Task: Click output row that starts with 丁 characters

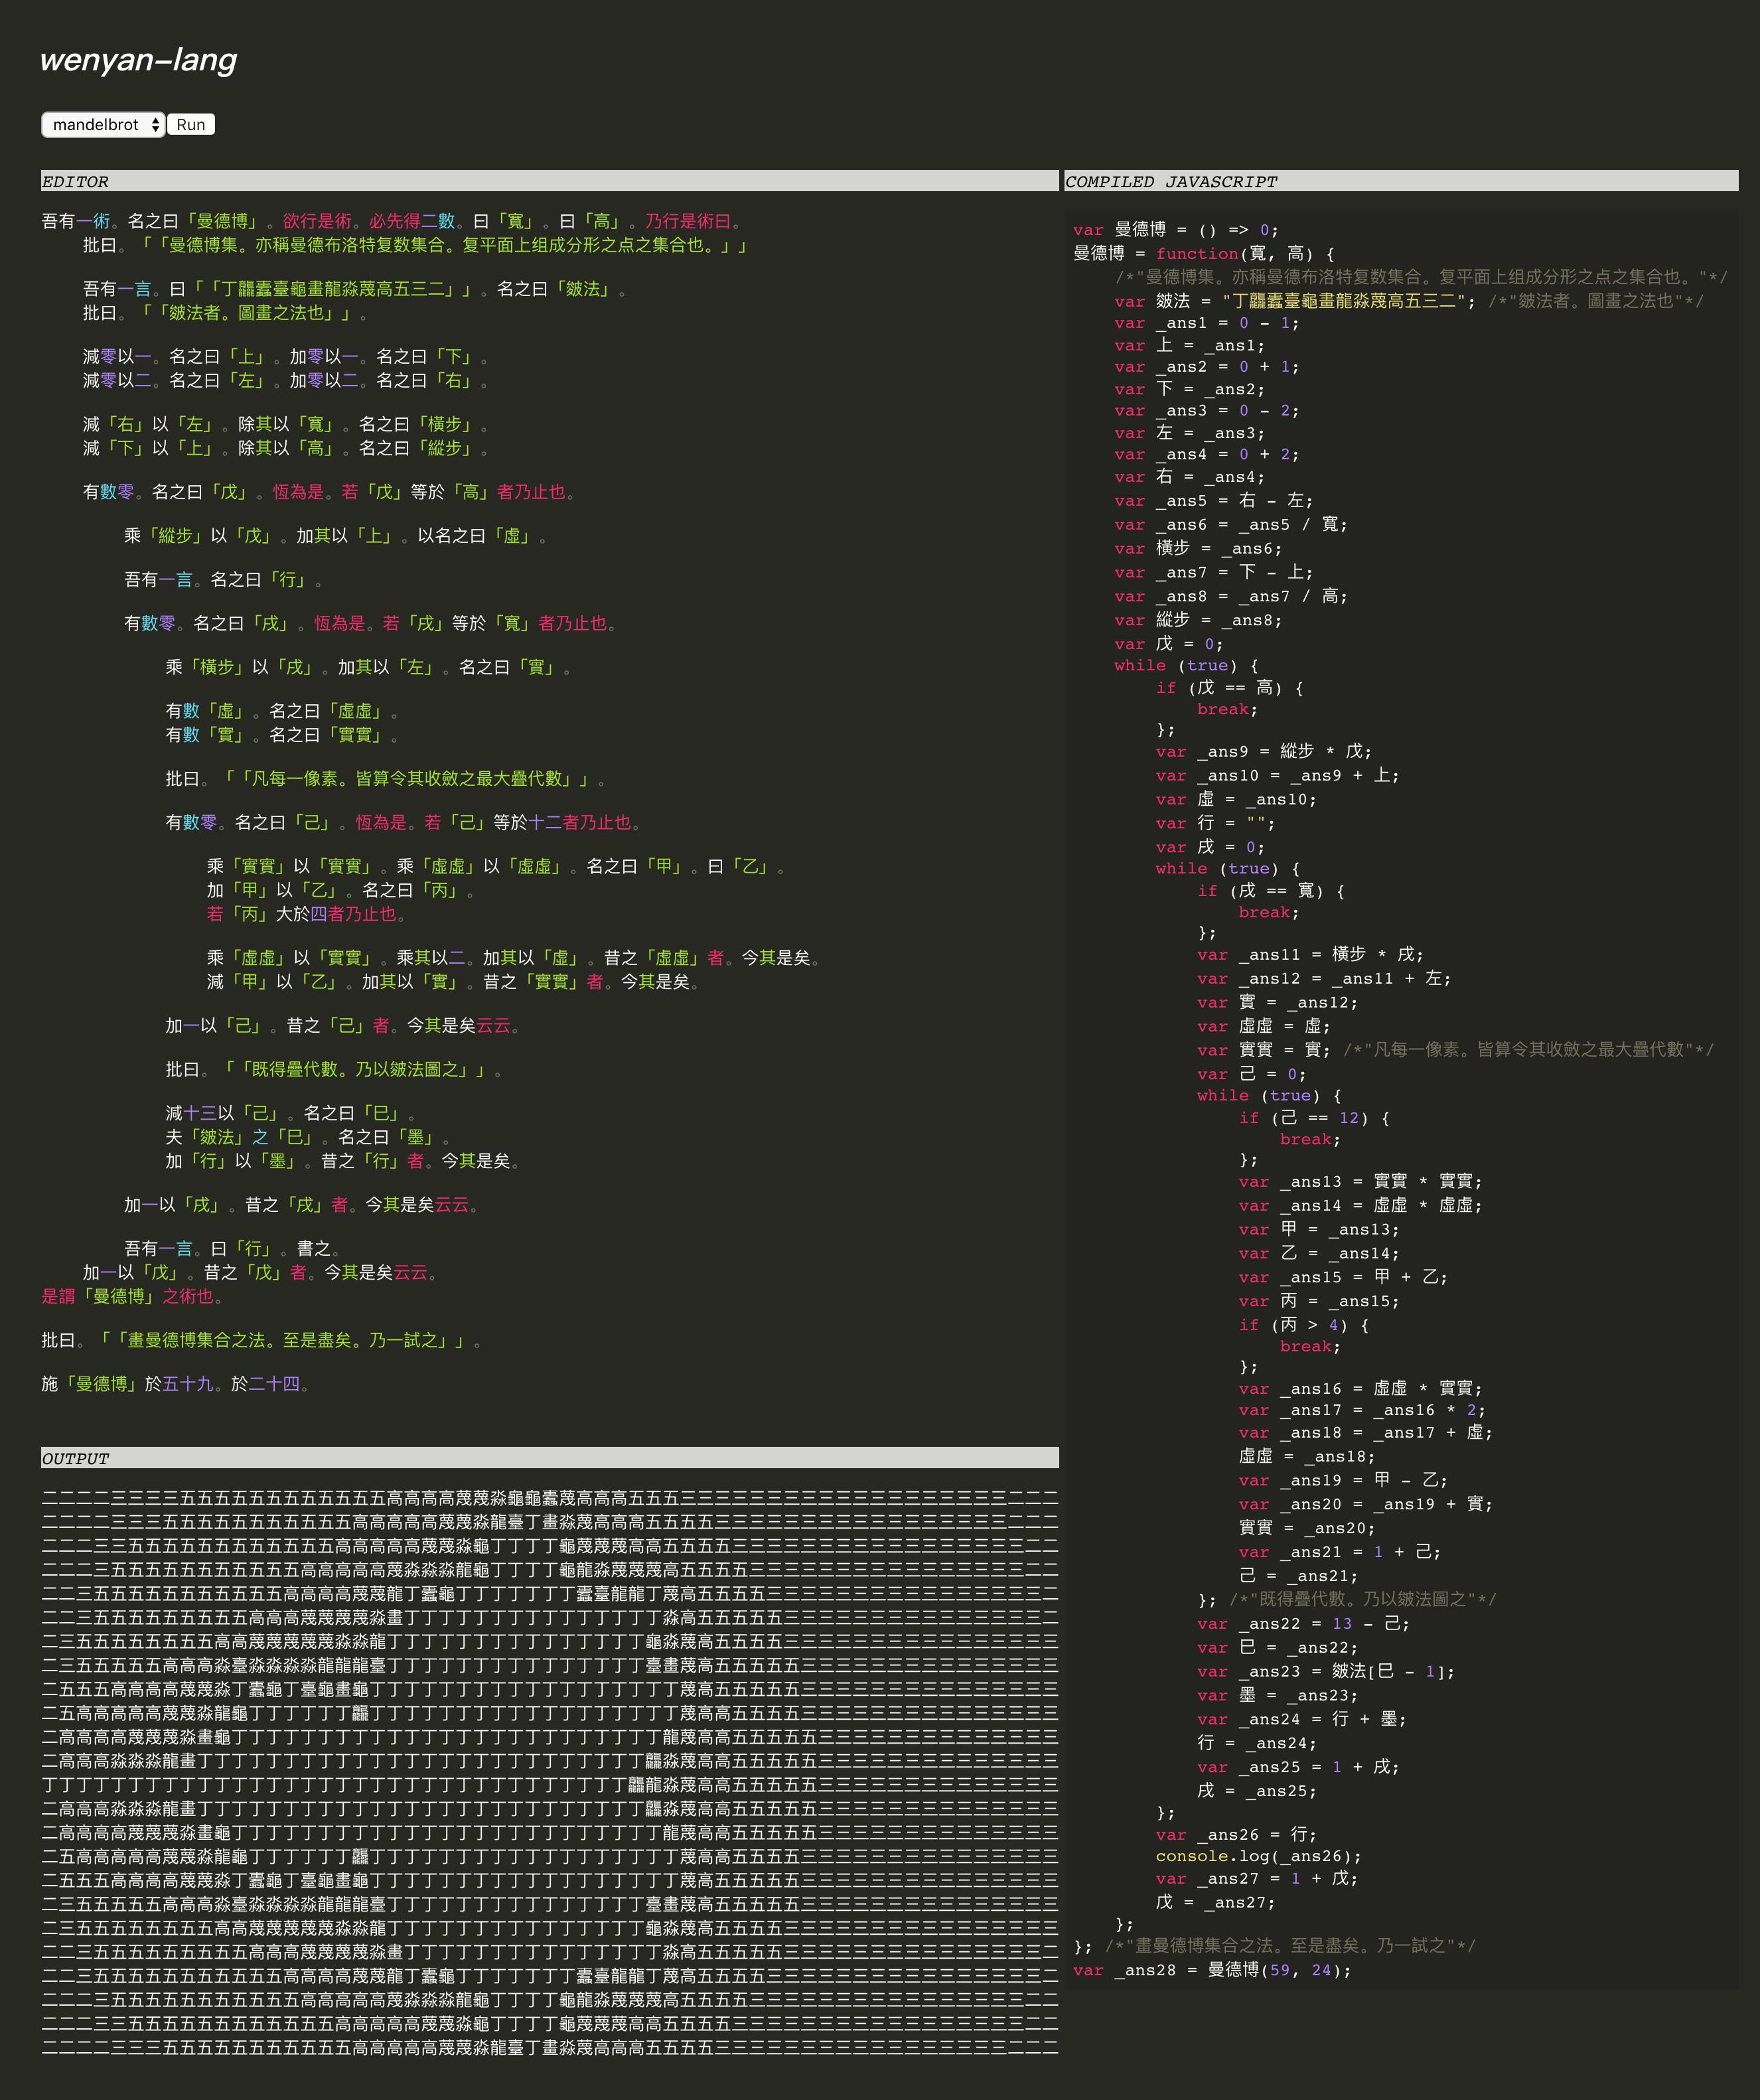Action: pyautogui.click(x=549, y=1785)
